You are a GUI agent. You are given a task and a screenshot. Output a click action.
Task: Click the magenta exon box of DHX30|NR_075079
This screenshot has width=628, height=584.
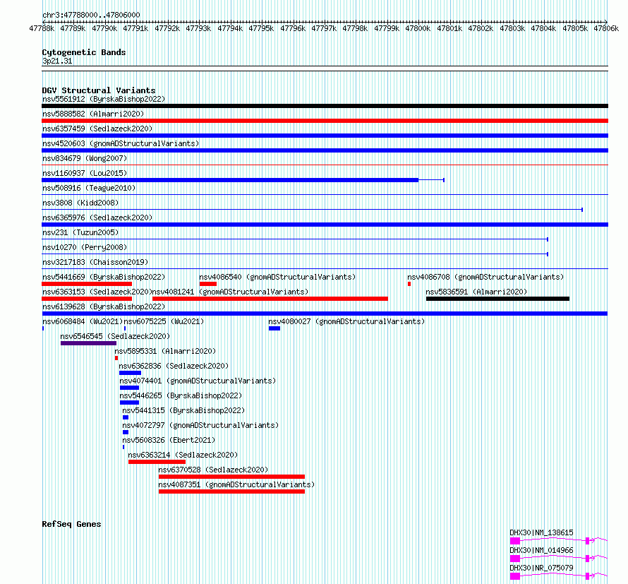[x=515, y=576]
